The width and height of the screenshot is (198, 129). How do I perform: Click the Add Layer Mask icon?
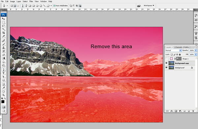176,111
